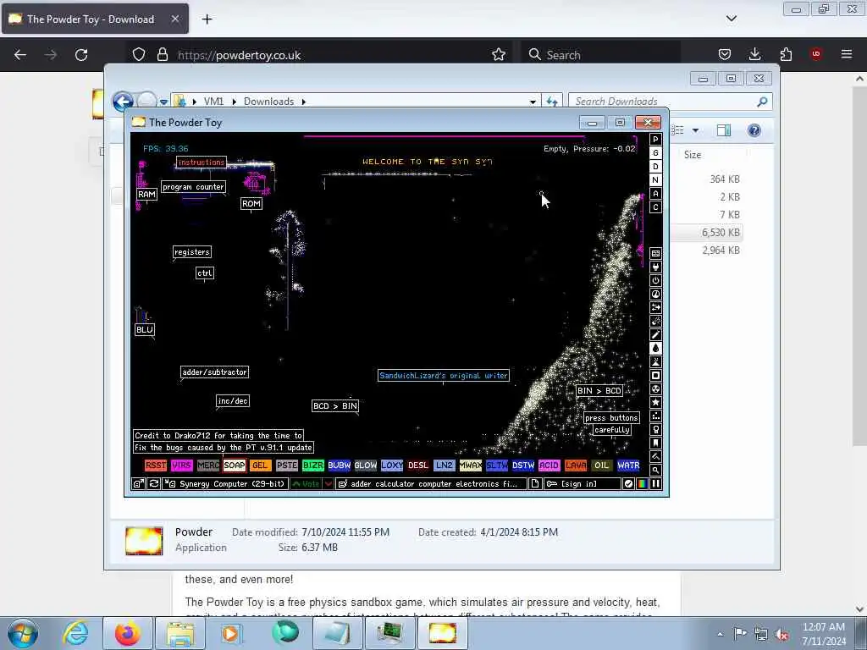Image resolution: width=867 pixels, height=650 pixels.
Task: Click the Downloads breadcrumb in Explorer
Action: pyautogui.click(x=268, y=102)
